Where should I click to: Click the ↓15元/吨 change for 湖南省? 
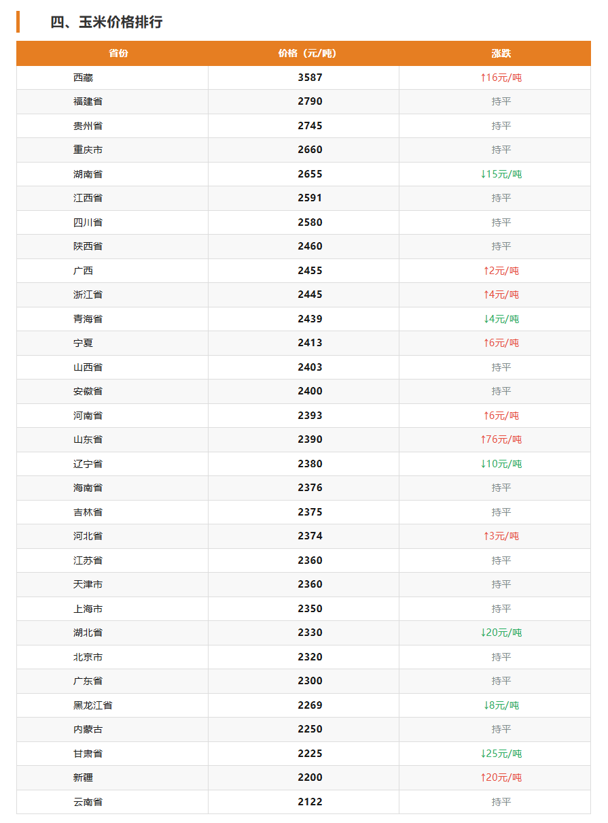click(x=501, y=174)
